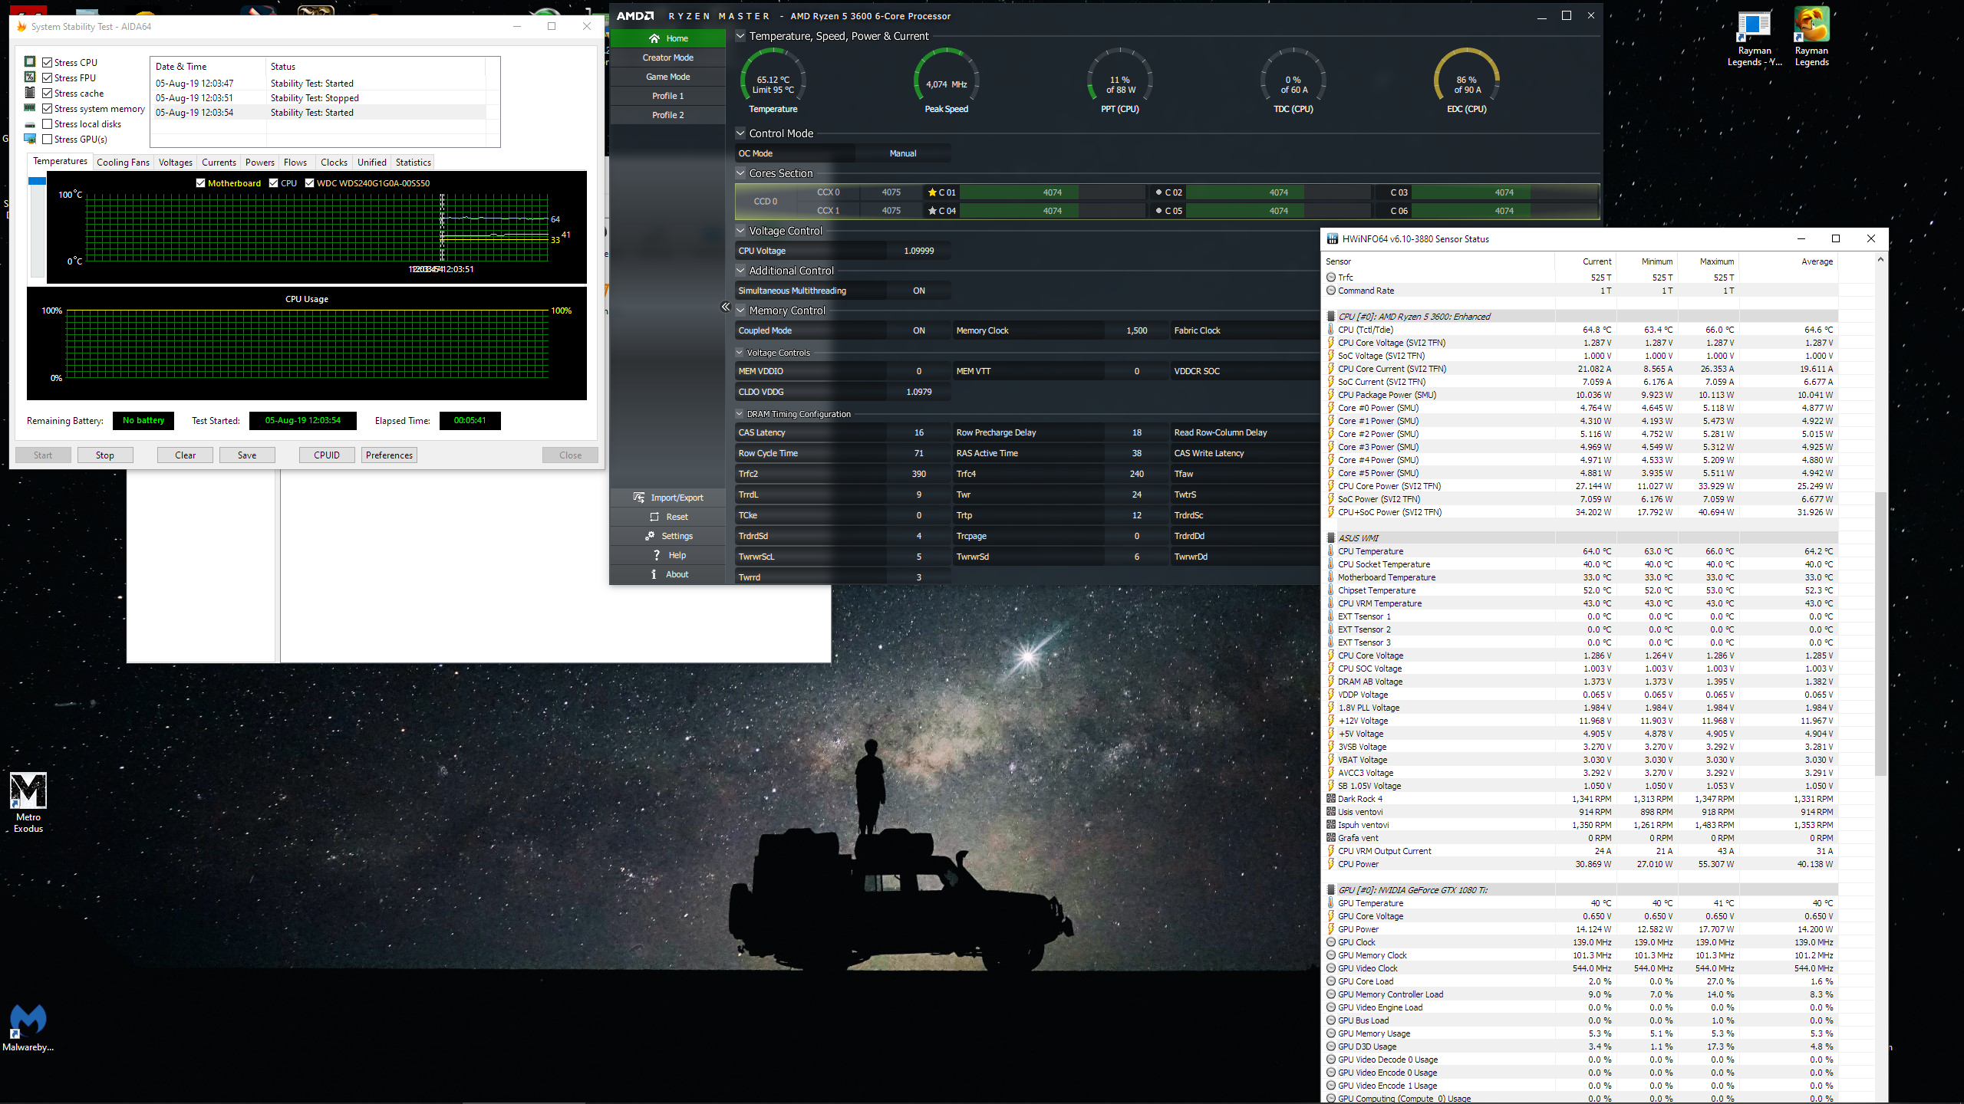The width and height of the screenshot is (1964, 1104).
Task: Select Game Mode in Ryzen Master
Action: 667,77
